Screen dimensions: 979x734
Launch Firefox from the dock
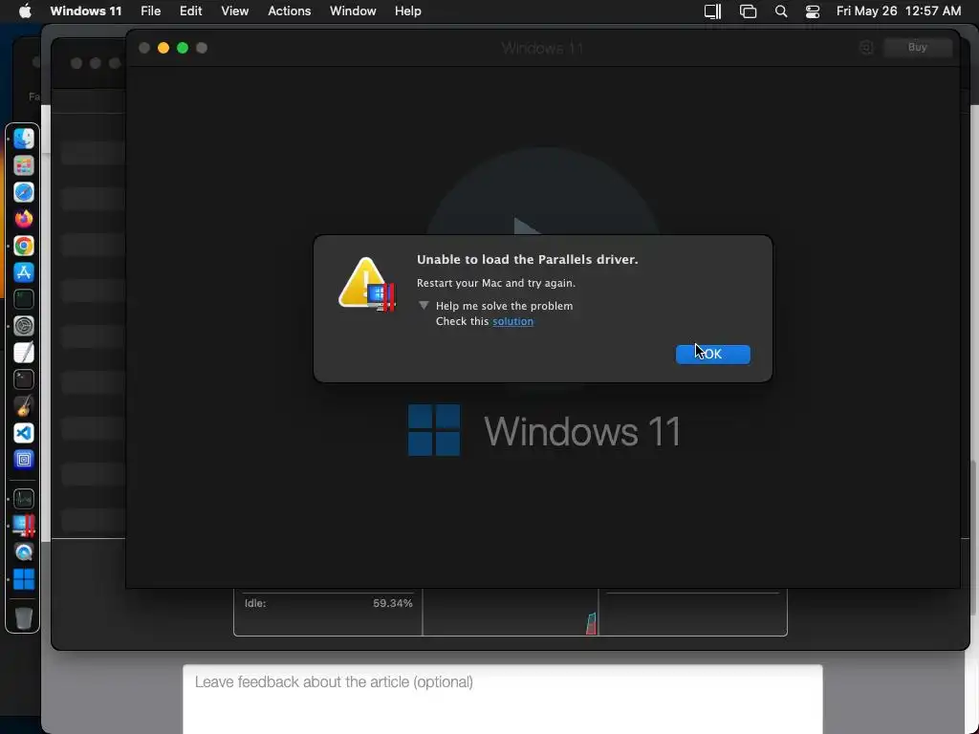click(24, 219)
